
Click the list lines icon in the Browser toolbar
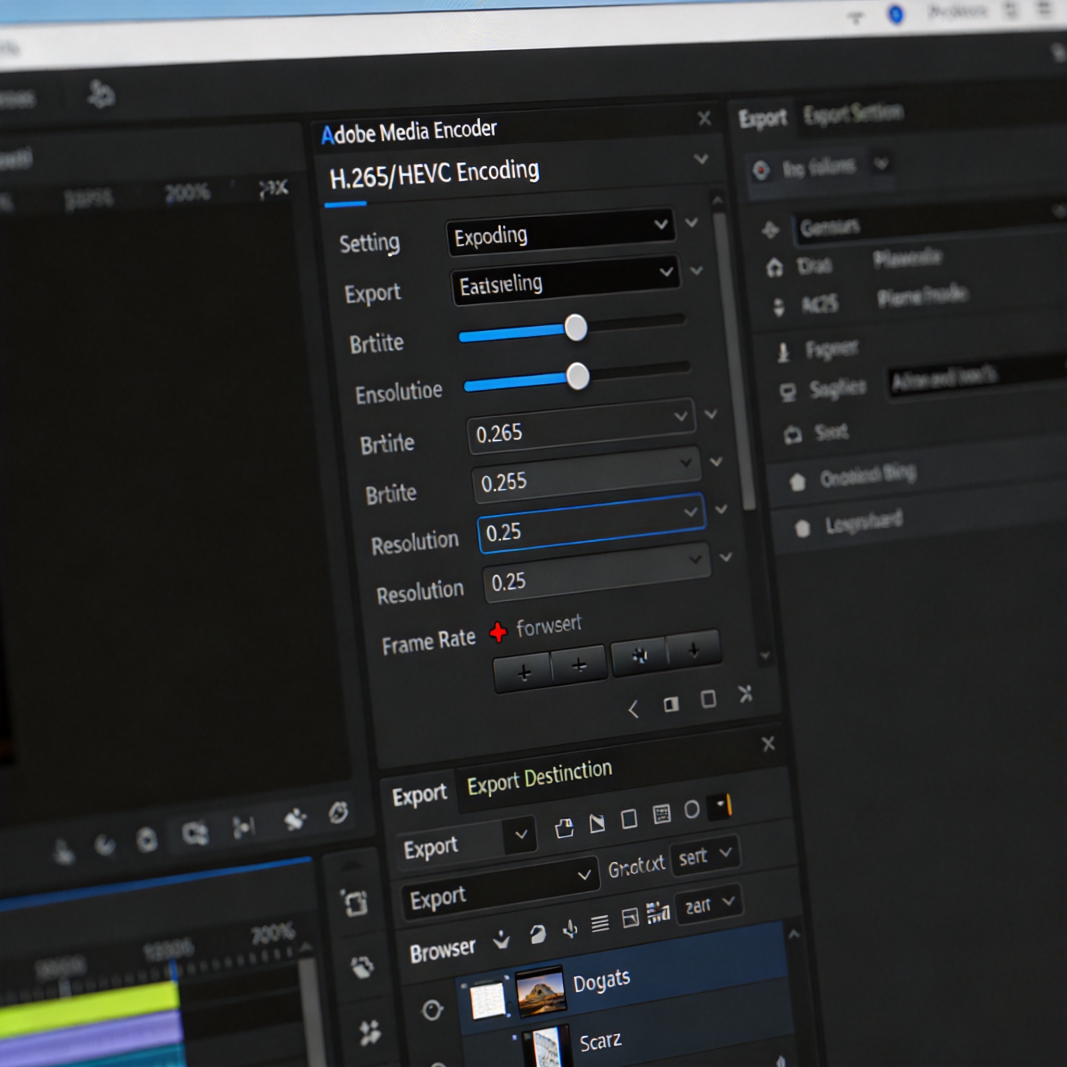[600, 923]
